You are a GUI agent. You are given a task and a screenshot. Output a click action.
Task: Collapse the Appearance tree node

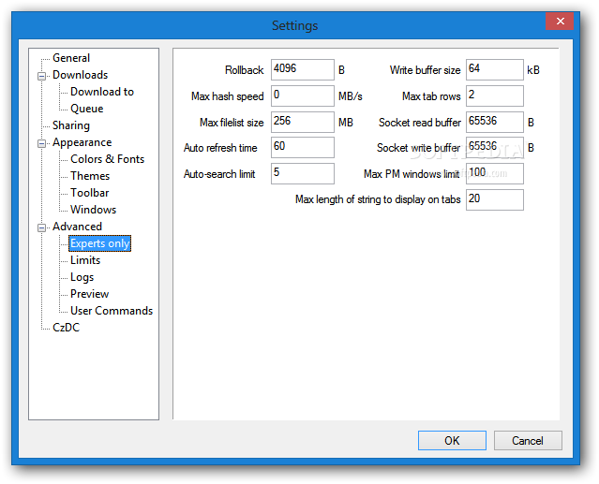[x=41, y=143]
